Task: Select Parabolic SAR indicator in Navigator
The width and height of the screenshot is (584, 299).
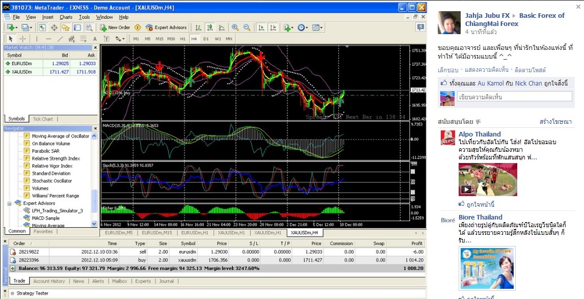Action: coord(46,151)
